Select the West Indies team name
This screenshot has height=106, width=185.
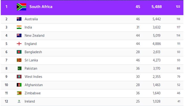pyautogui.click(x=33, y=77)
